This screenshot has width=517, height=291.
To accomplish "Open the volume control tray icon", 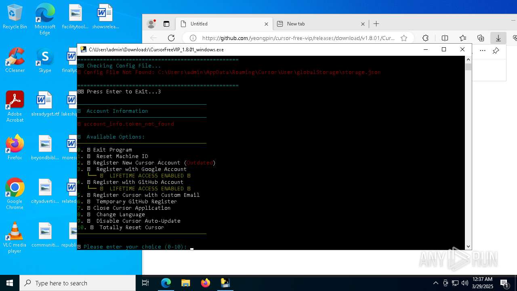I will 465,283.
